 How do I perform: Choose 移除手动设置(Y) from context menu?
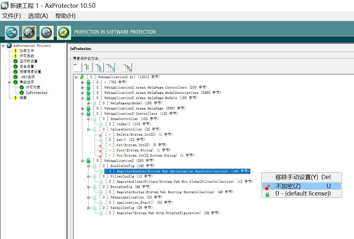[x=302, y=177]
